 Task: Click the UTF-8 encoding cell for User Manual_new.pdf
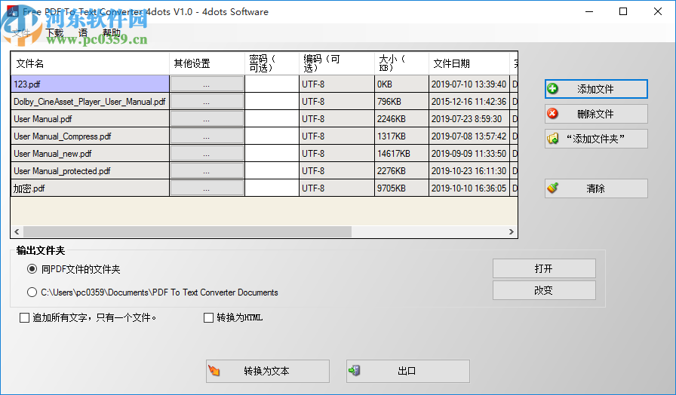pyautogui.click(x=336, y=153)
